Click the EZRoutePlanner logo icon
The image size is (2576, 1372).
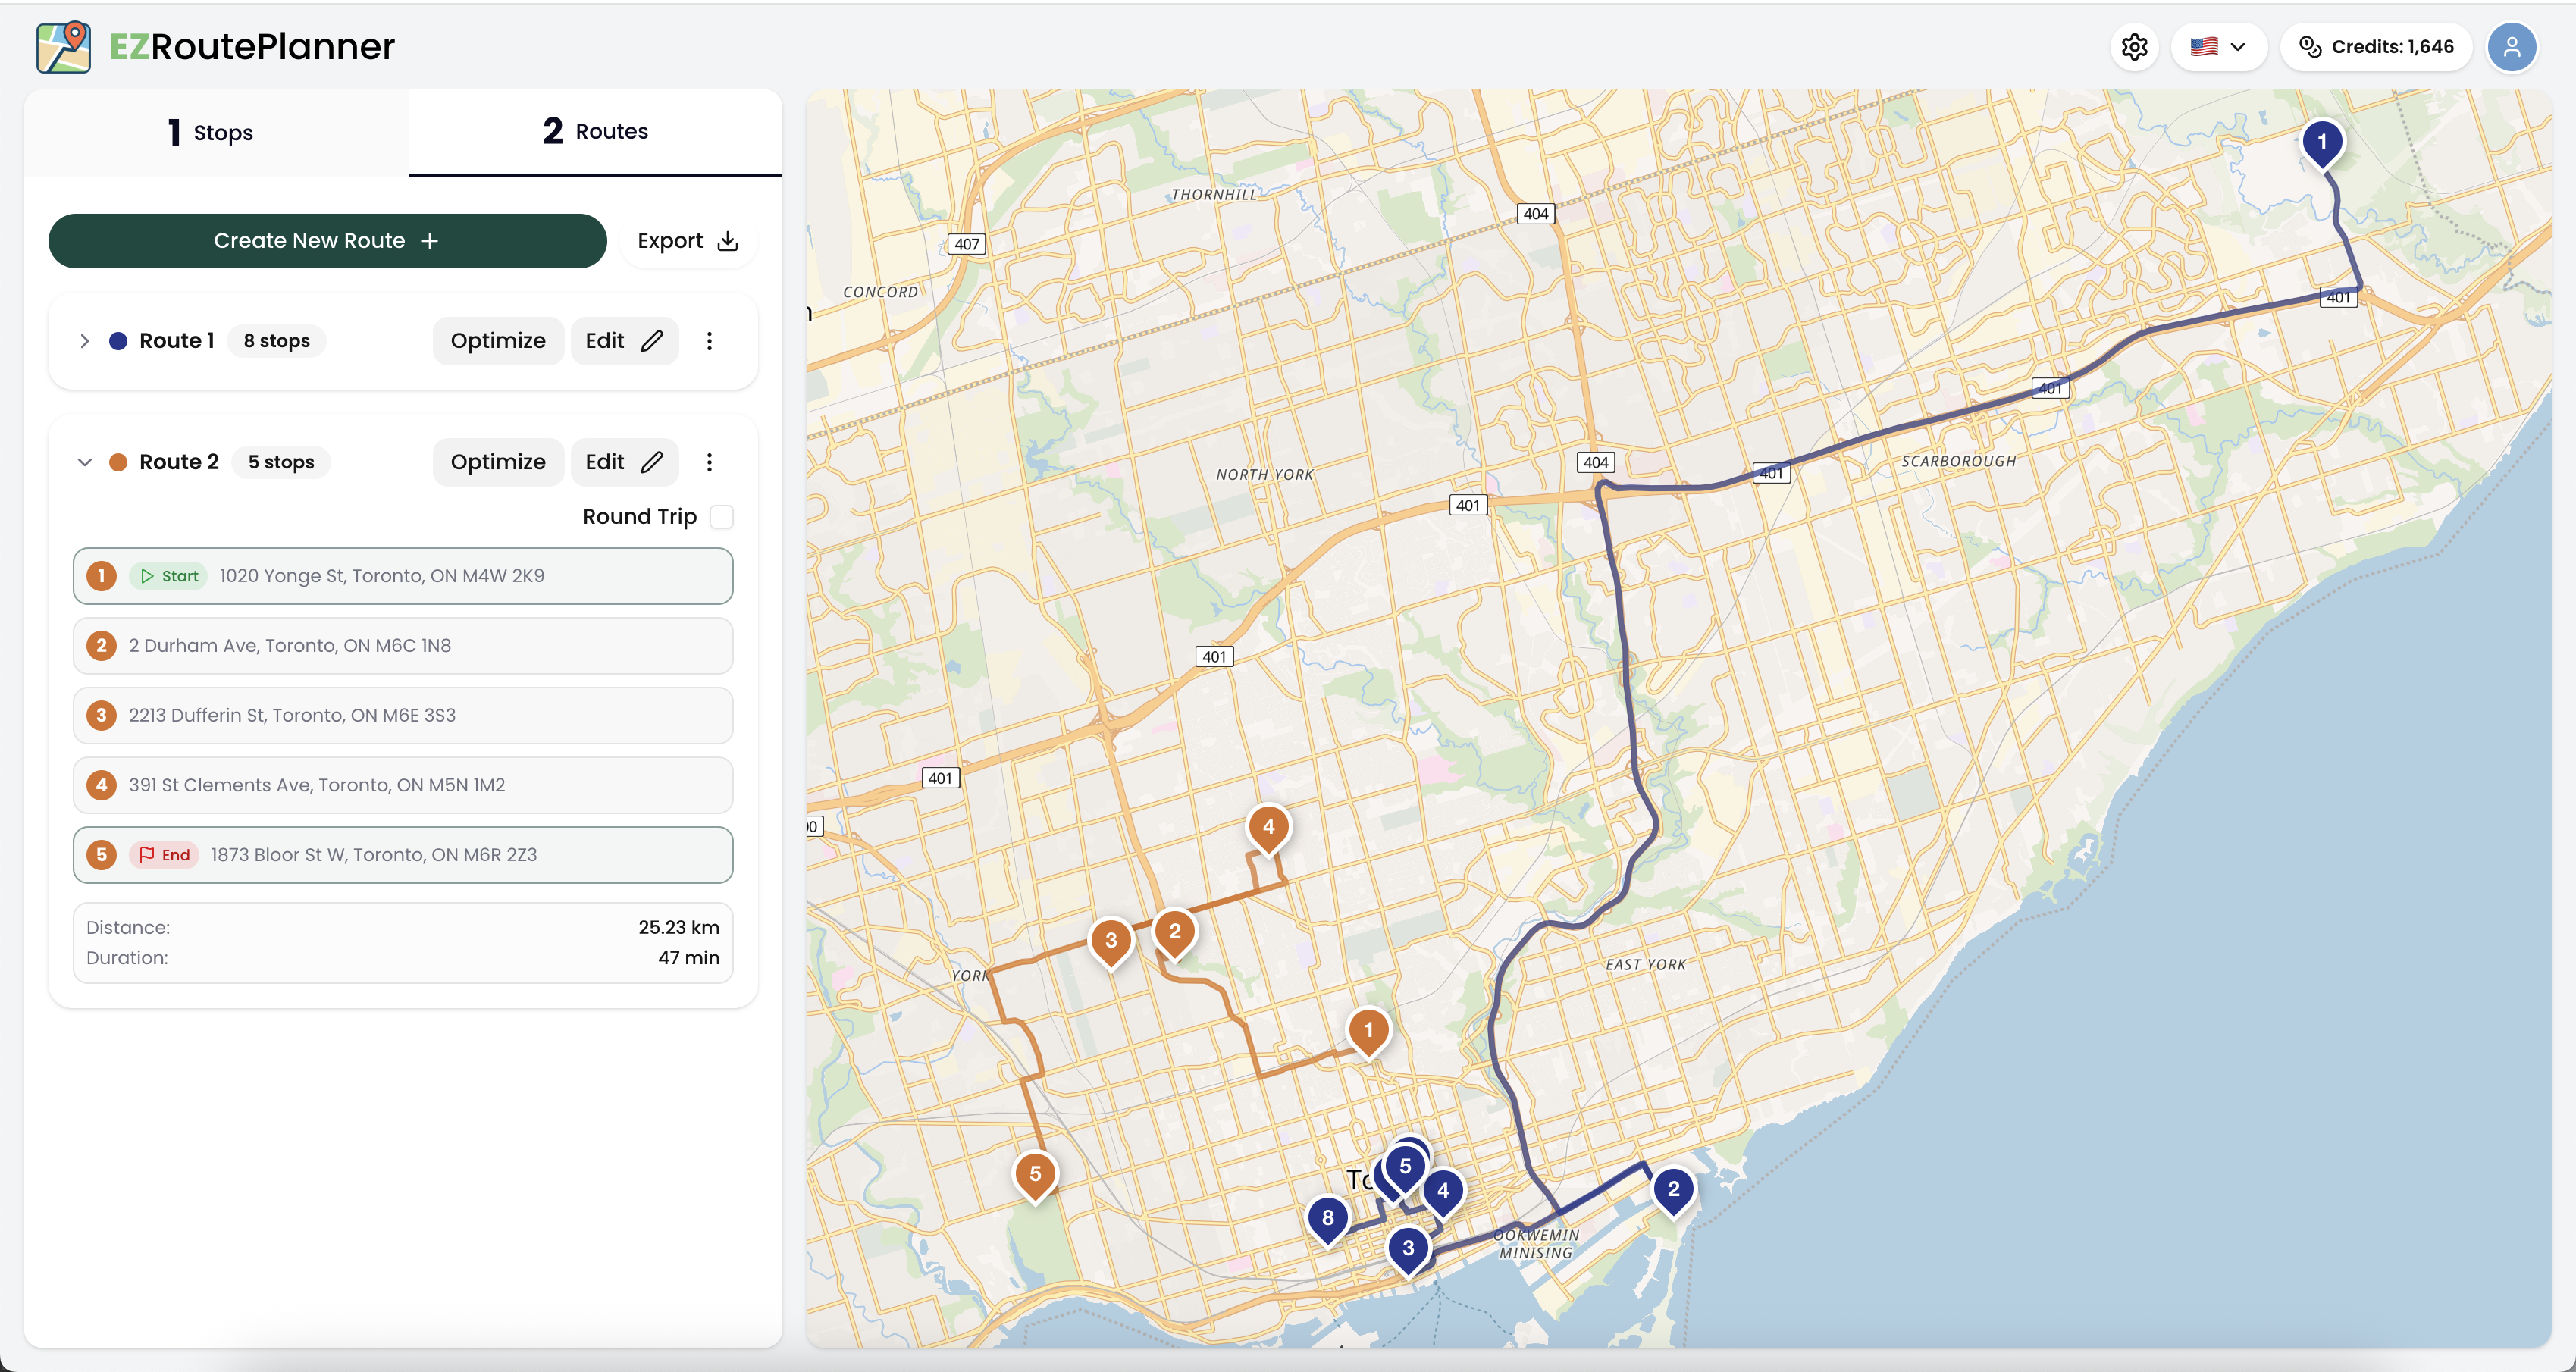(x=63, y=46)
